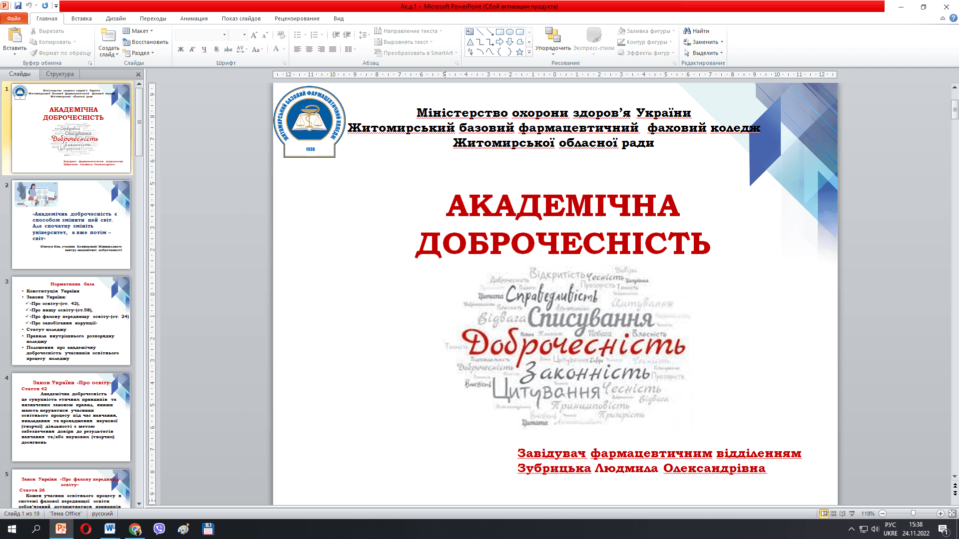This screenshot has width=959, height=539.
Task: Expand the Section (Раздел) dropdown
Action: click(x=139, y=53)
